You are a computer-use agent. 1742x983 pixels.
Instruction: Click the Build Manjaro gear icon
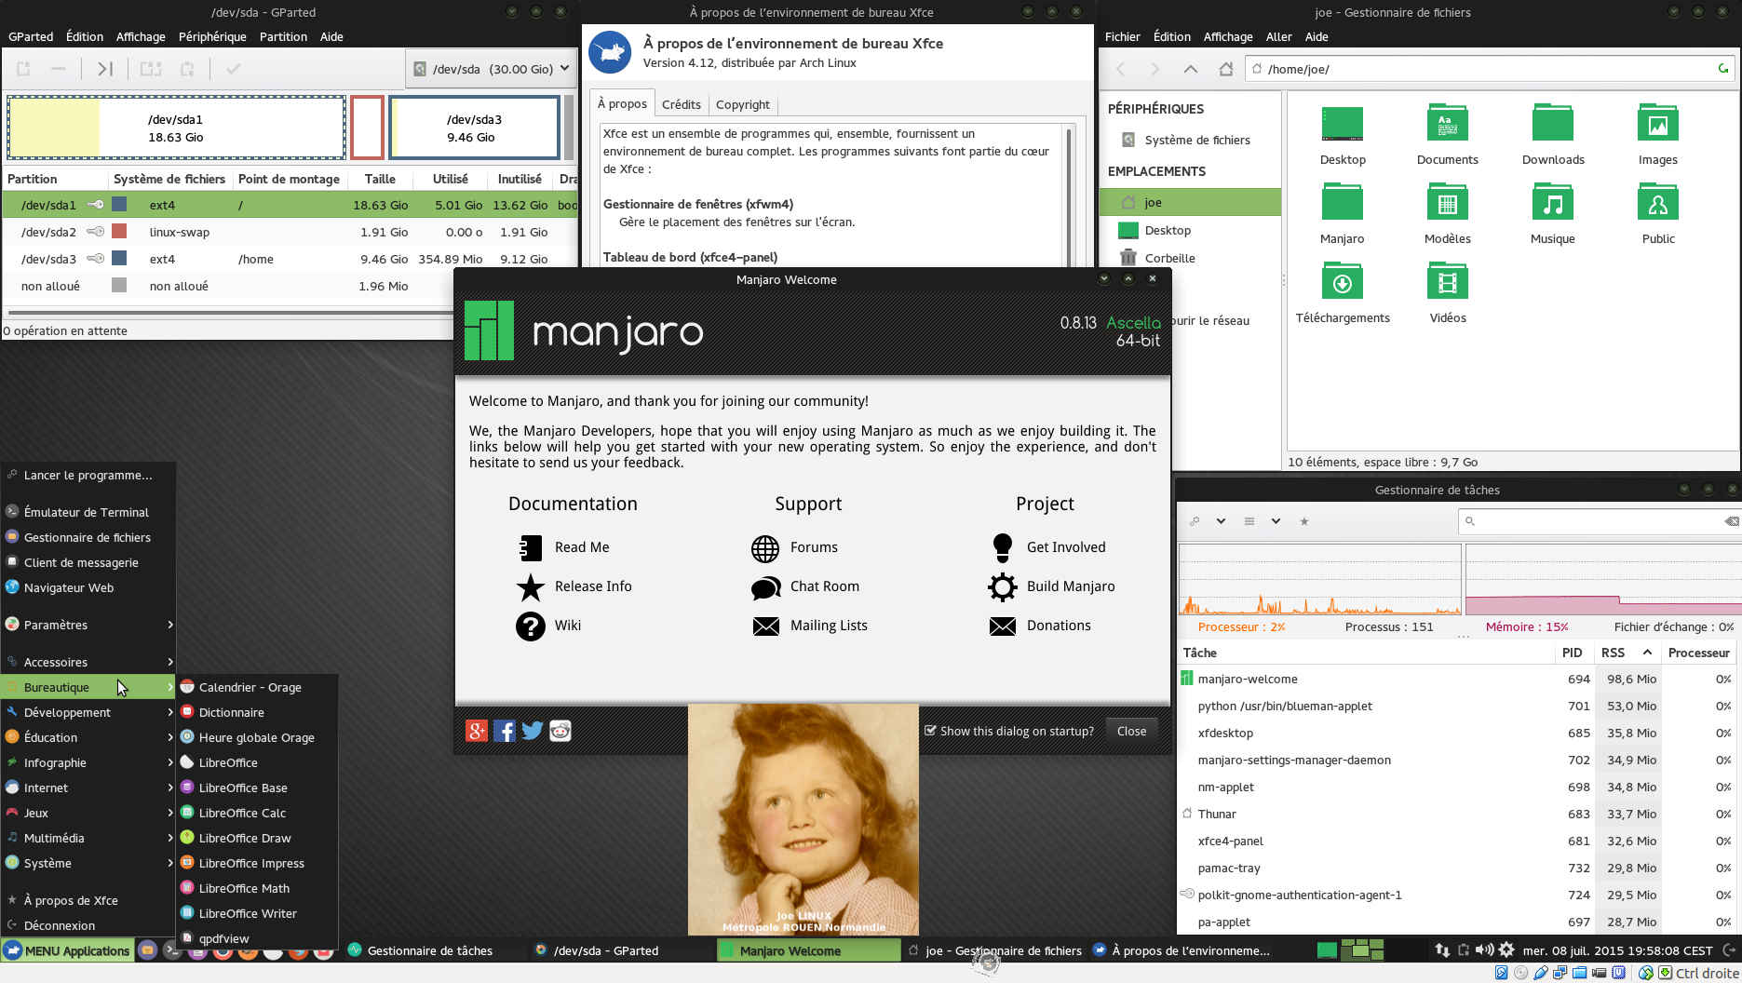pyautogui.click(x=1003, y=586)
